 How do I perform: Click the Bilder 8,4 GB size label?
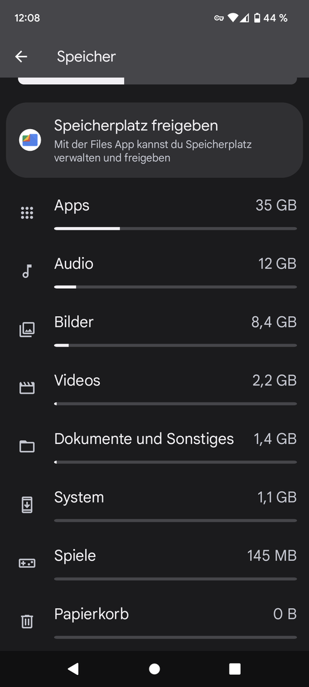click(x=274, y=322)
